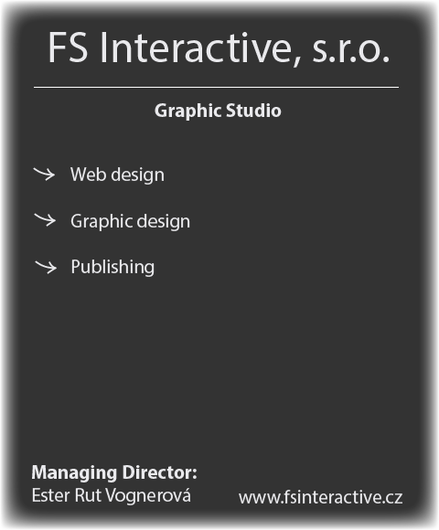Screen dimensions: 439x530
Task: Select the name Ester Rut Vognerová
Action: (112, 495)
